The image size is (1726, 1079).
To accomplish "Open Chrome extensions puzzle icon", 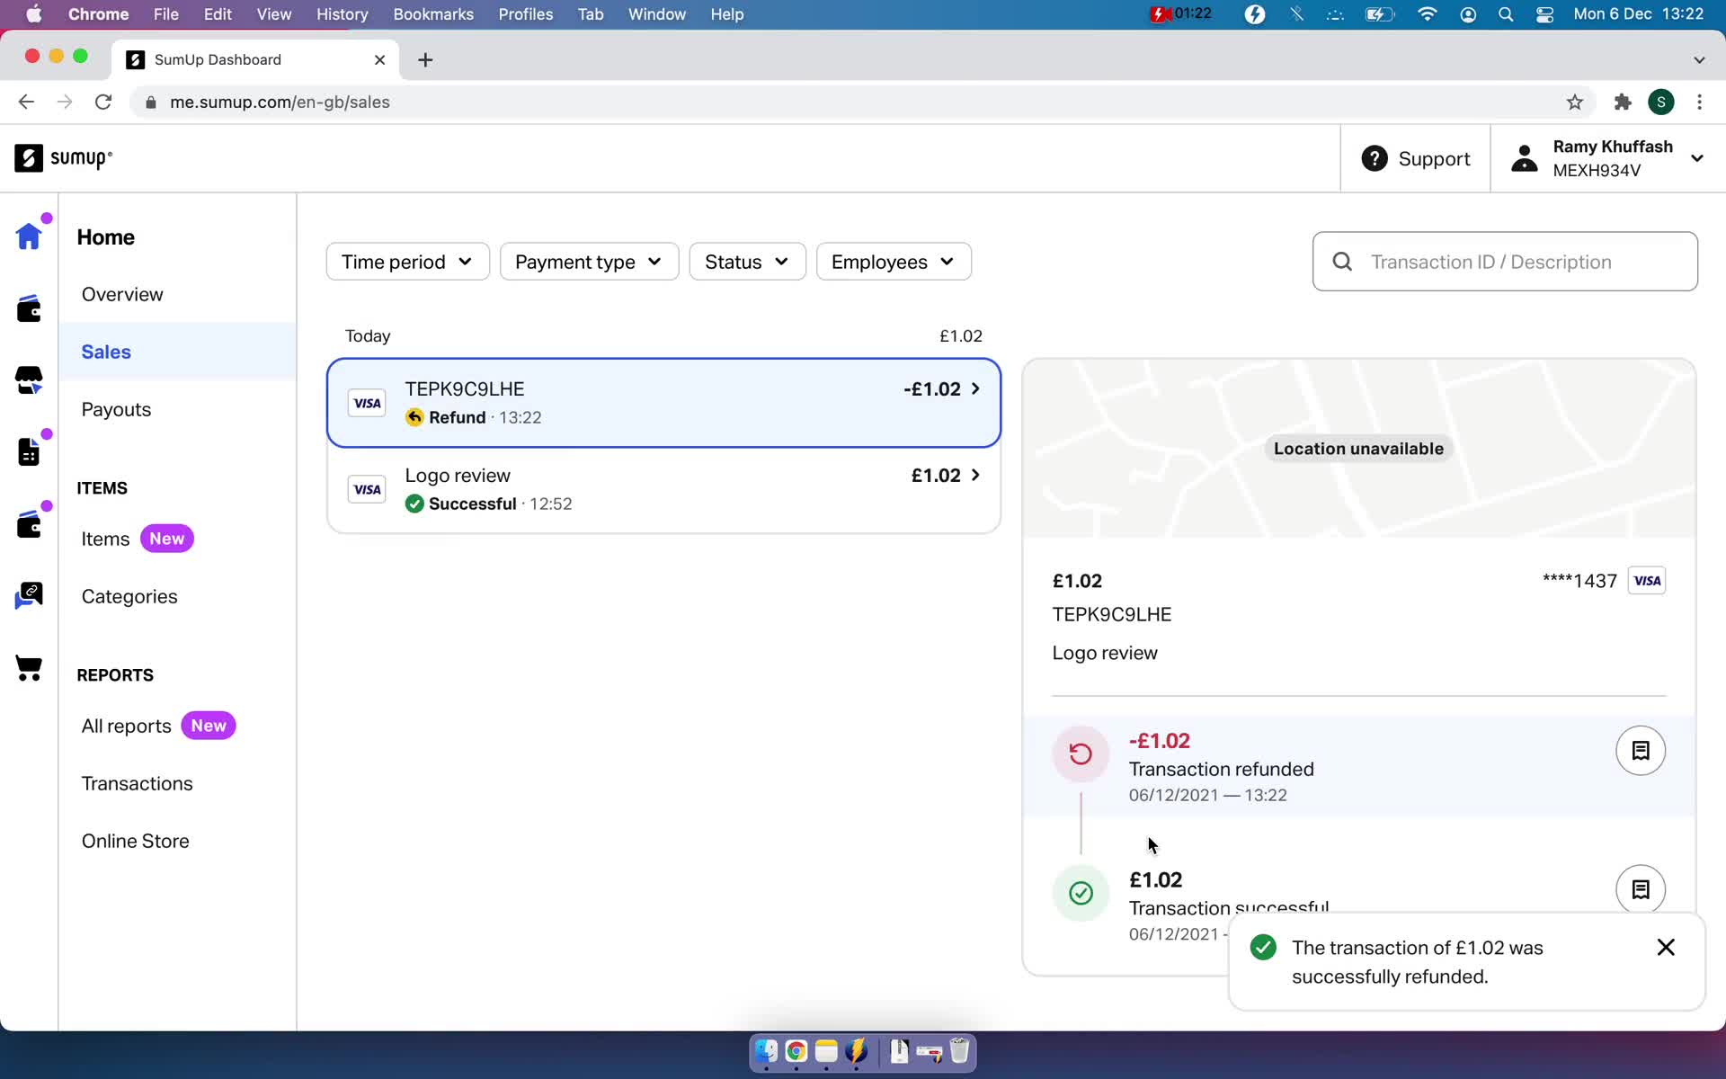I will (x=1622, y=102).
